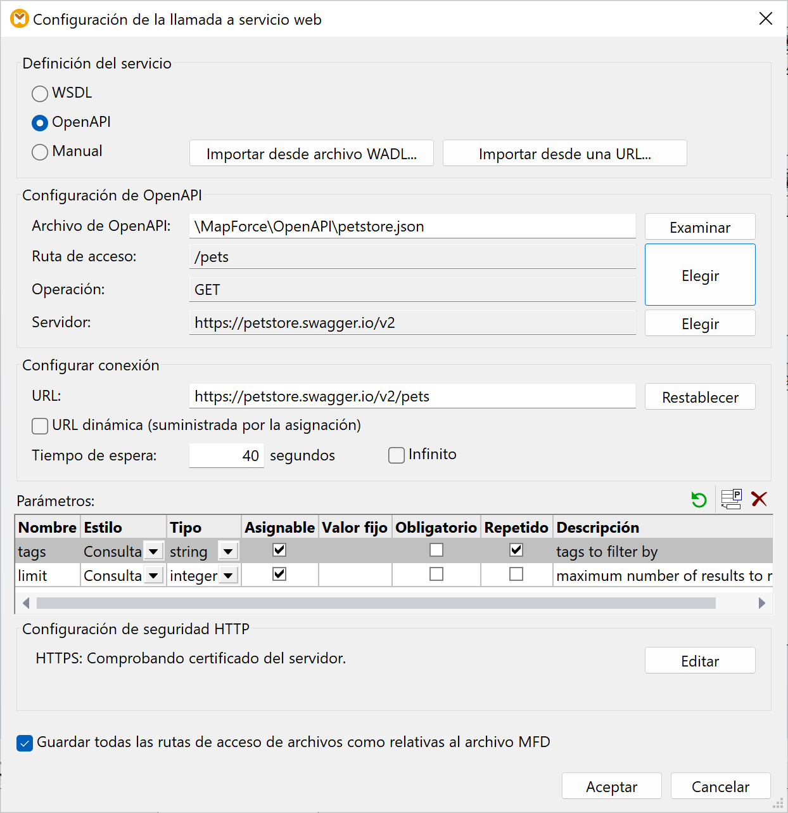Image resolution: width=788 pixels, height=813 pixels.
Task: Add a parameter with the P table icon
Action: pyautogui.click(x=731, y=500)
